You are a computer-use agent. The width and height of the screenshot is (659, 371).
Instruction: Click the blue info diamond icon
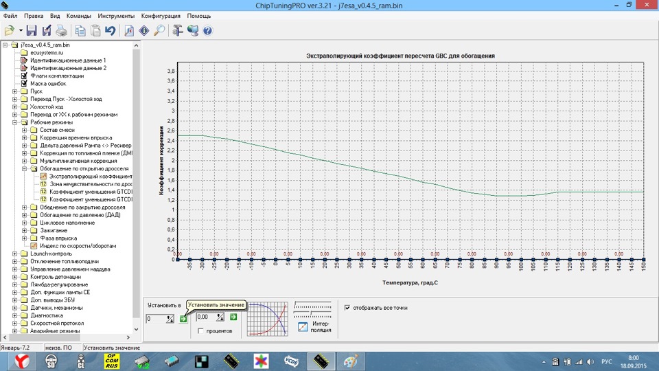(x=143, y=30)
